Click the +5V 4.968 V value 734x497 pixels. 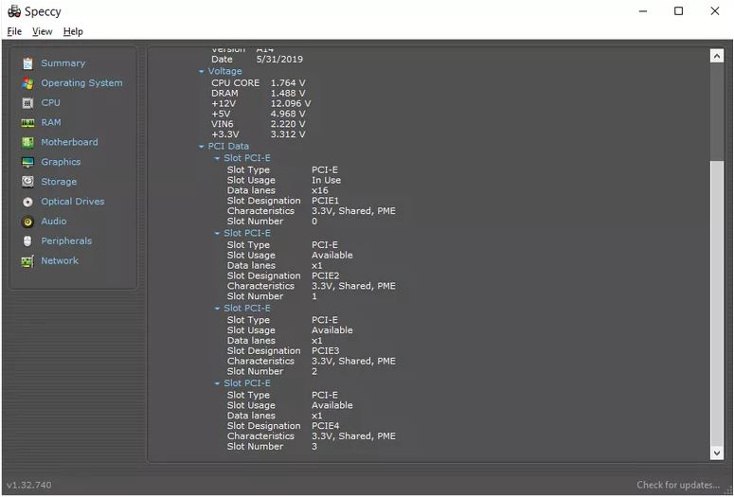[288, 114]
